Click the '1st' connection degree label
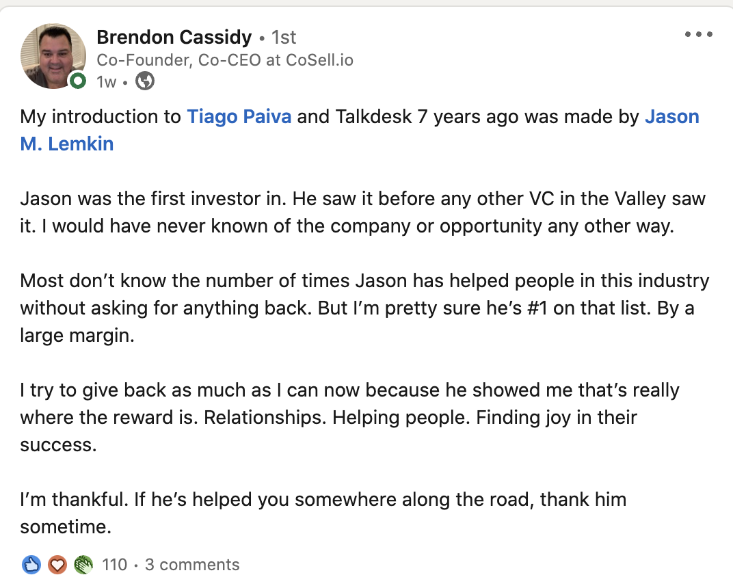This screenshot has width=733, height=588. pyautogui.click(x=284, y=38)
